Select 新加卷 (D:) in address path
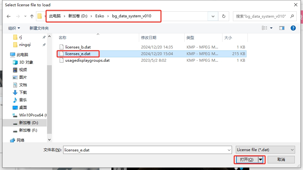This screenshot has width=303, height=170. pos(78,16)
